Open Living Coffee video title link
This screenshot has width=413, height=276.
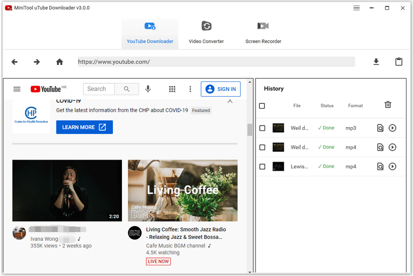186,233
